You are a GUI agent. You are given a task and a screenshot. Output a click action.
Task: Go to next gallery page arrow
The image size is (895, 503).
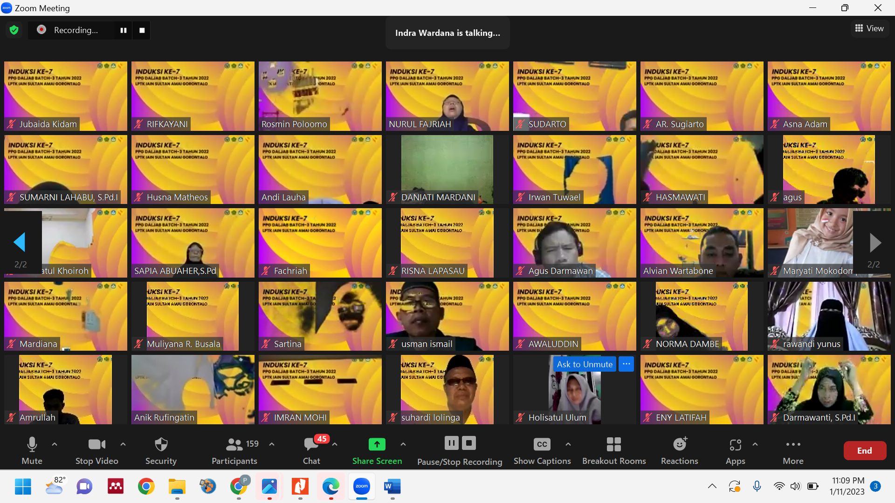coord(875,243)
